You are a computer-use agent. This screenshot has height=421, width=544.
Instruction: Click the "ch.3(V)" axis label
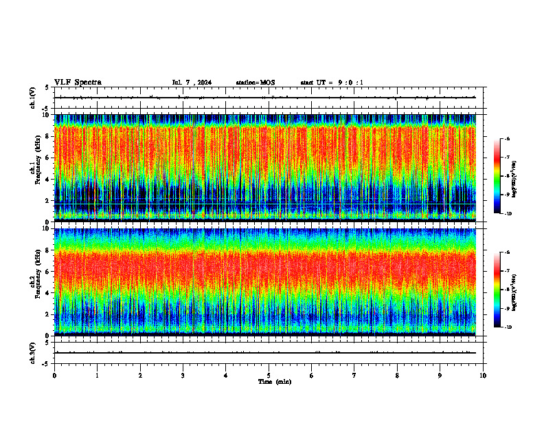[33, 353]
